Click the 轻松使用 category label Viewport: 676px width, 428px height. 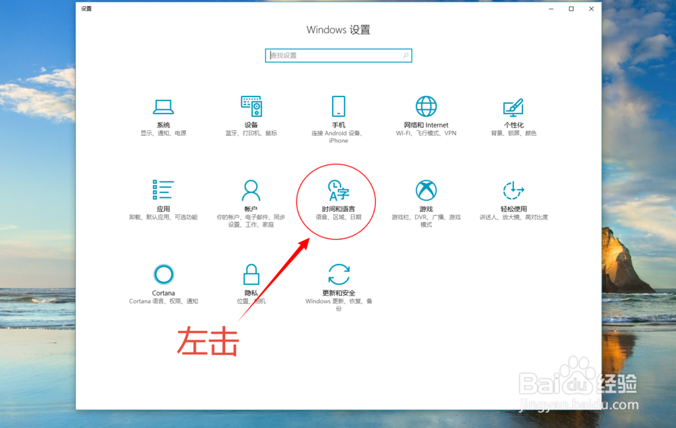[514, 209]
